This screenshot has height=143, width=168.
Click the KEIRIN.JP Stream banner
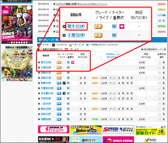point(54,129)
